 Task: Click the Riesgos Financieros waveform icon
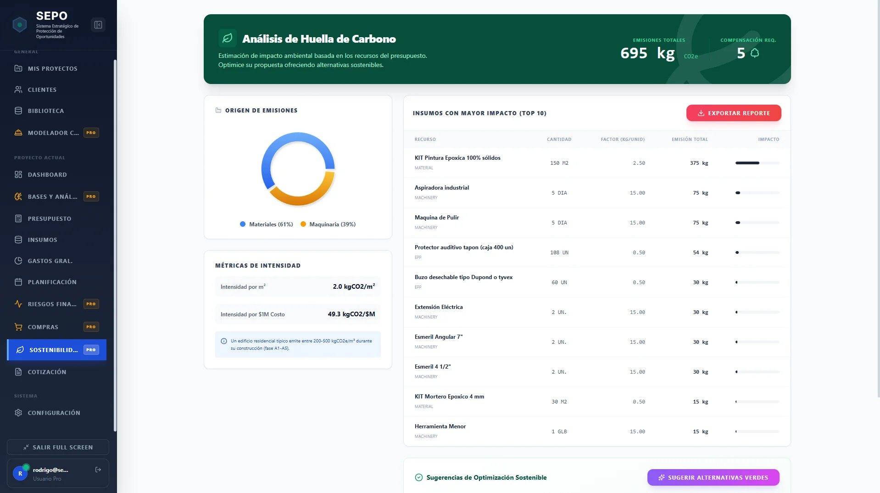click(18, 304)
